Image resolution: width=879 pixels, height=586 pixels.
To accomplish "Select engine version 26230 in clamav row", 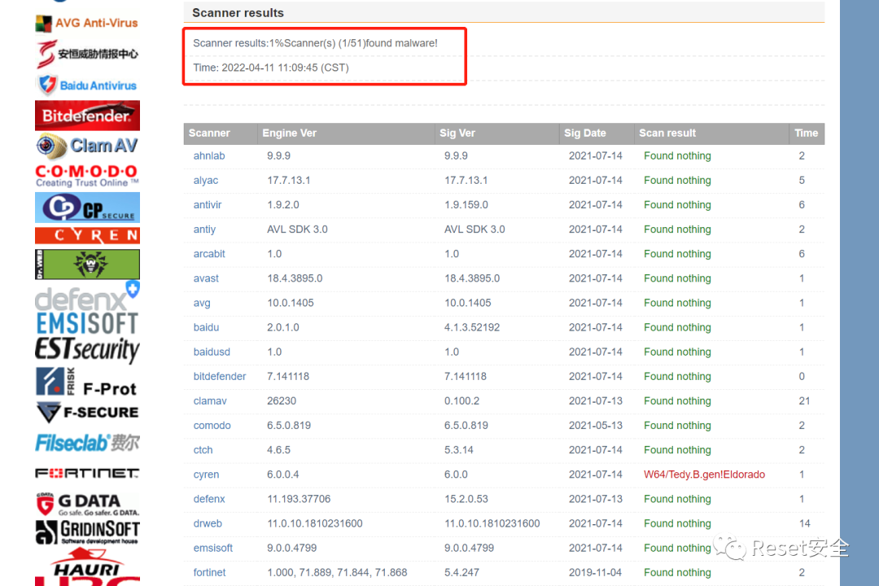I will click(282, 401).
